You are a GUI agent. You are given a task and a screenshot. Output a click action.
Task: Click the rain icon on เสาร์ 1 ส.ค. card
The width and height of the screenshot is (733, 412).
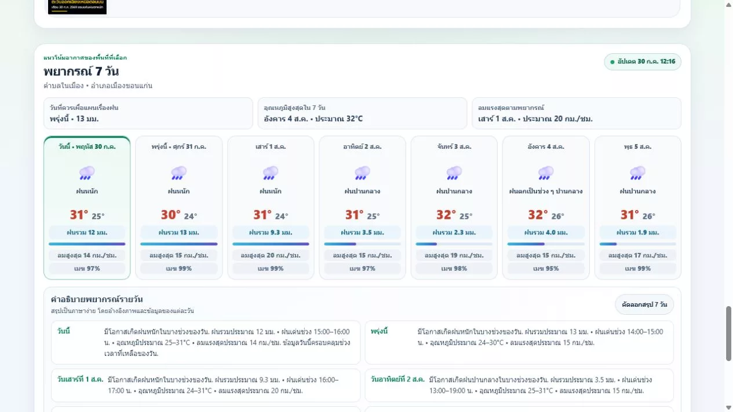(271, 172)
